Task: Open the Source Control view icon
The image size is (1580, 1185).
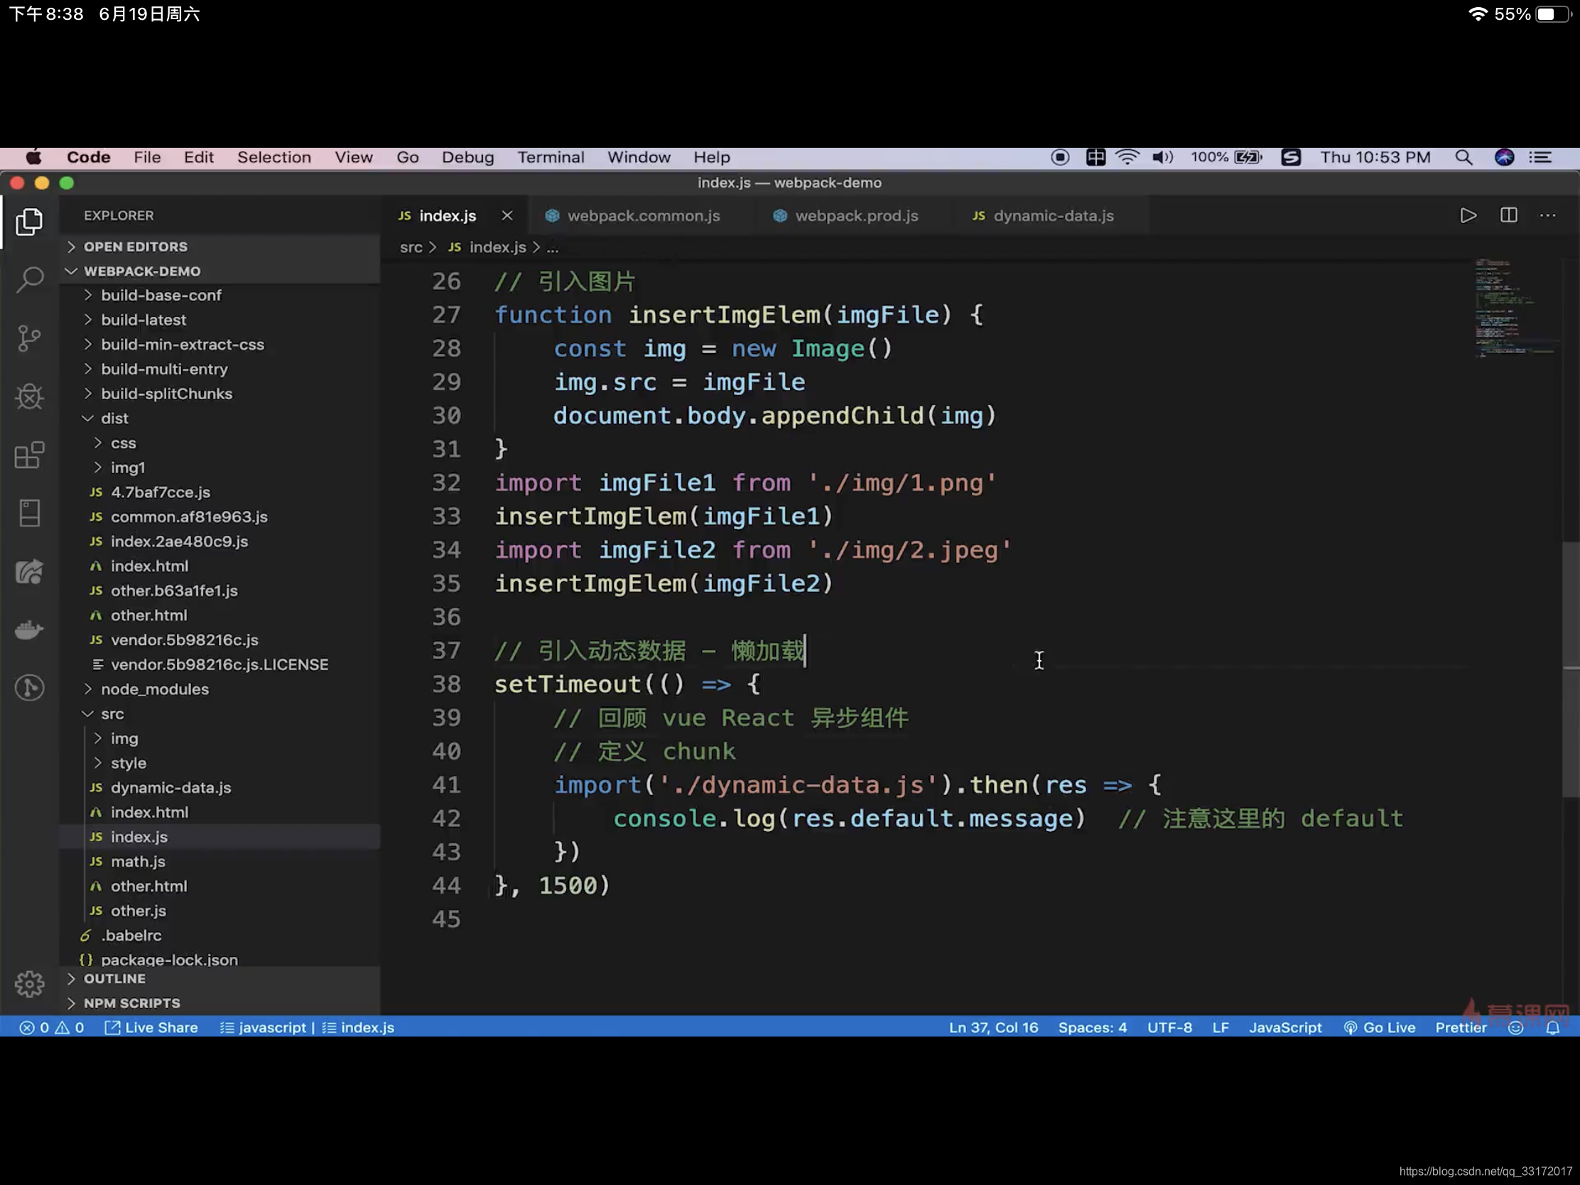Action: [x=29, y=338]
